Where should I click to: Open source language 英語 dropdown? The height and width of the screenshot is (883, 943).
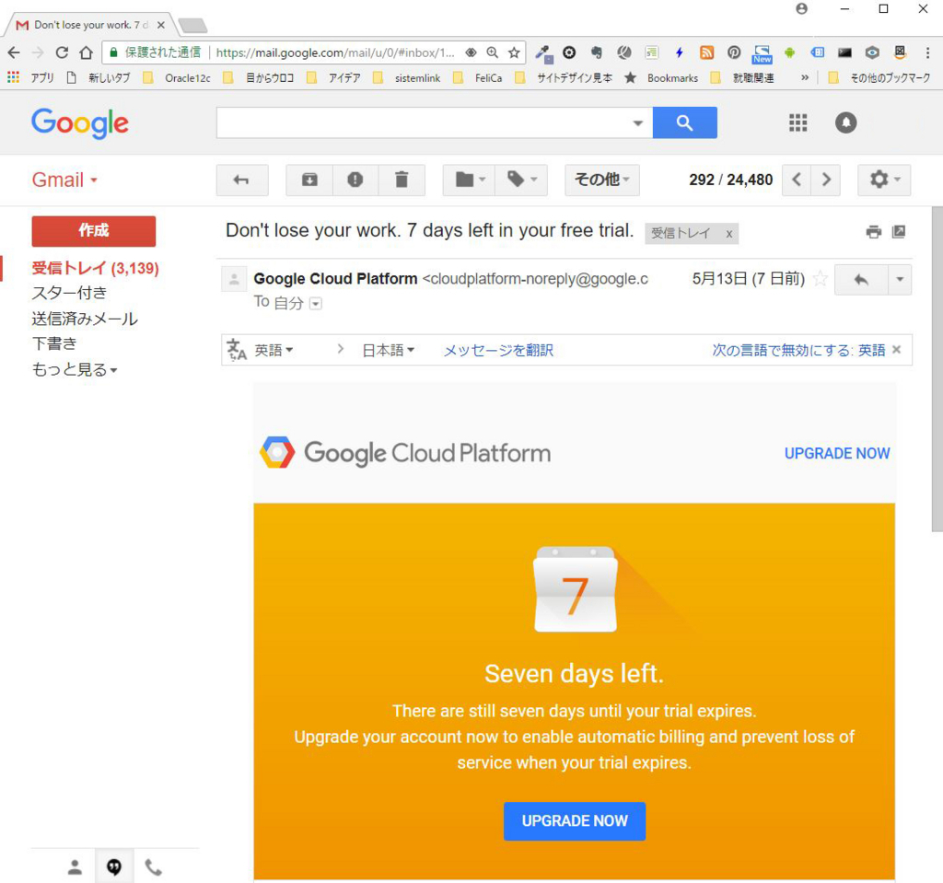point(274,350)
